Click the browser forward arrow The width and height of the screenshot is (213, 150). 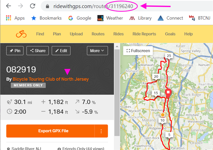[21, 6]
